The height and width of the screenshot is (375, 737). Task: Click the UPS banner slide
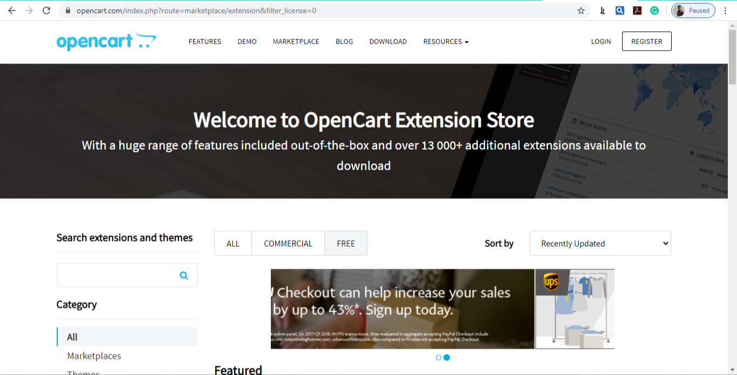pos(575,309)
